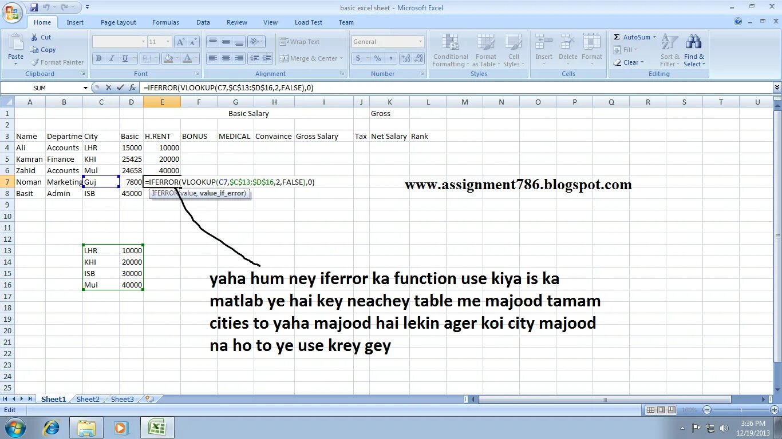Switch to Page Layout view in status bar
The height and width of the screenshot is (439, 782).
(661, 410)
